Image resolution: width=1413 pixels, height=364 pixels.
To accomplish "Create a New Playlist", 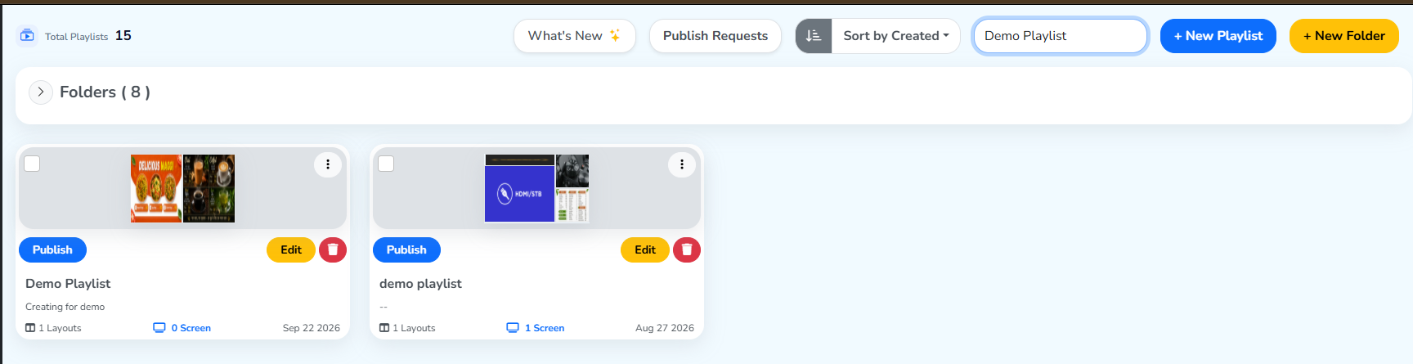I will point(1218,36).
